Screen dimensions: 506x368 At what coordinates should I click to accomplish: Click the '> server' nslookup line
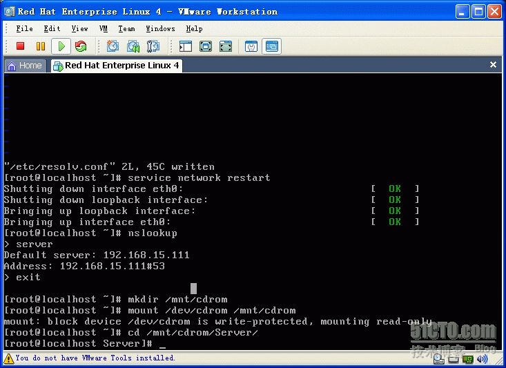[x=28, y=244]
